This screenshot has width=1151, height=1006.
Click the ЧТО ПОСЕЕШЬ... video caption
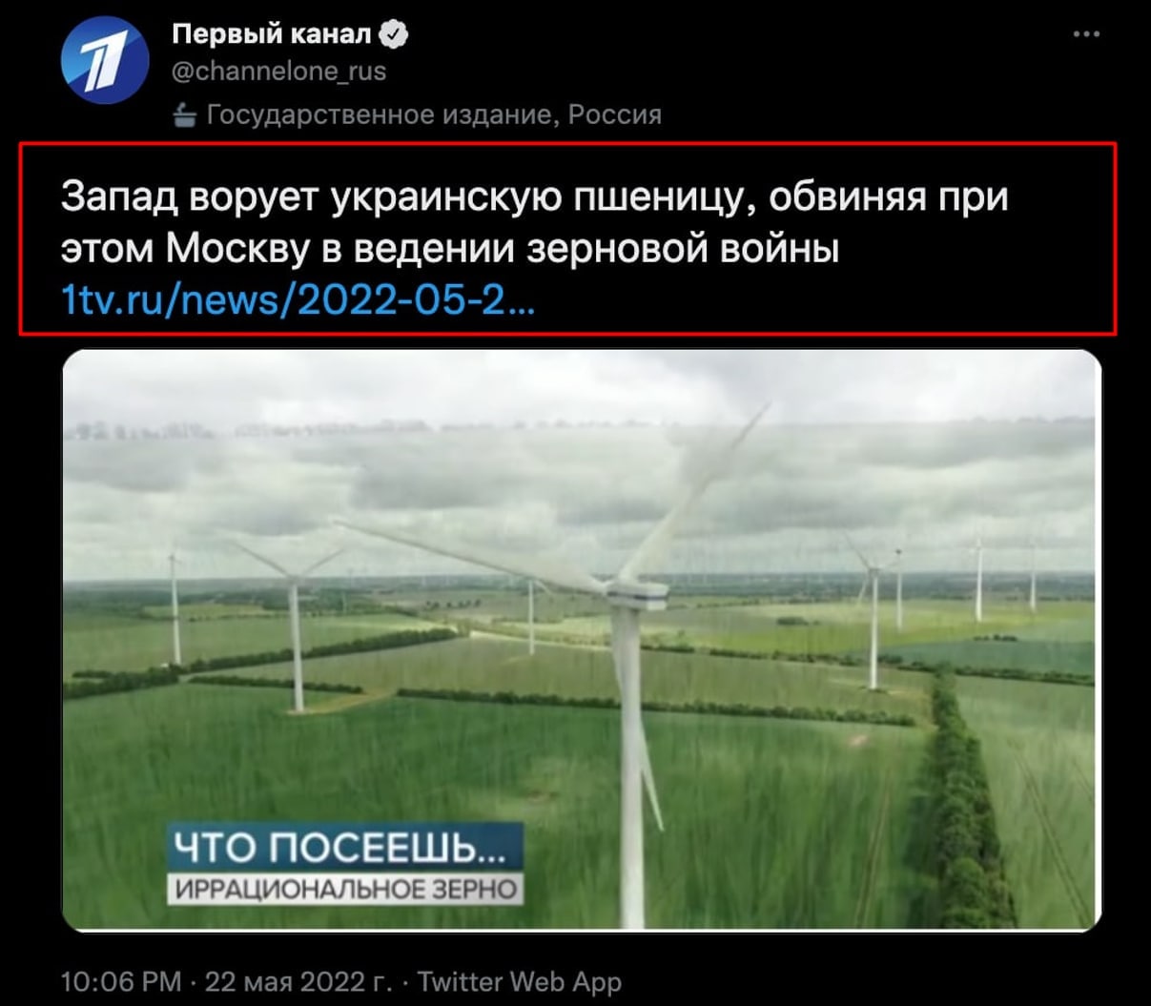click(346, 847)
